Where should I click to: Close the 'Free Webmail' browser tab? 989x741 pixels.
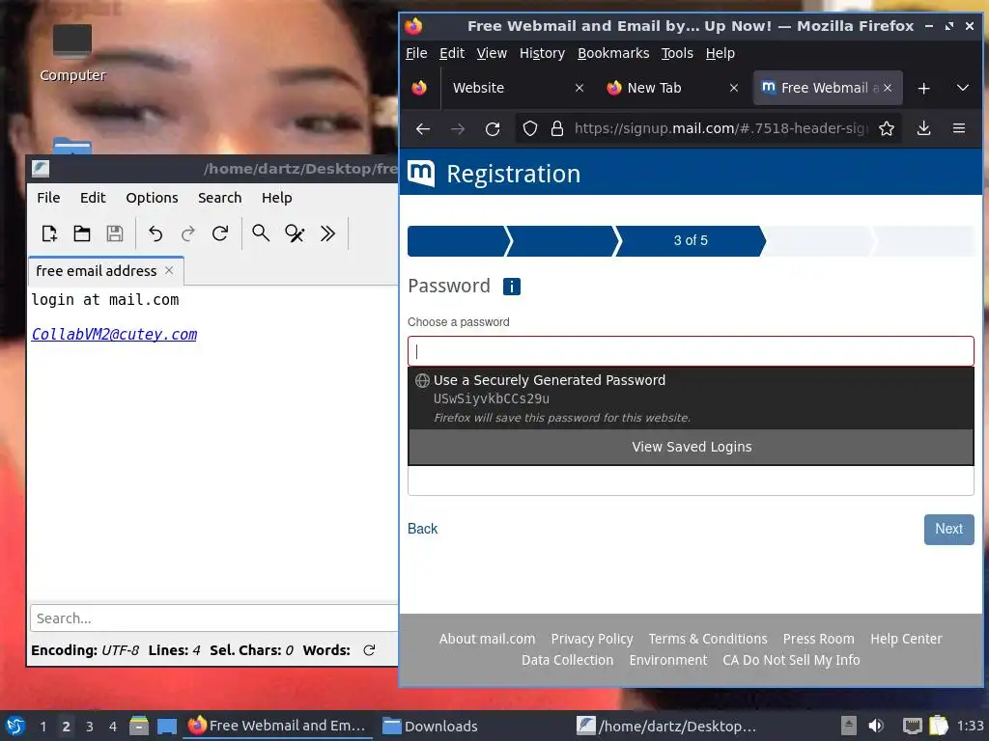(888, 88)
